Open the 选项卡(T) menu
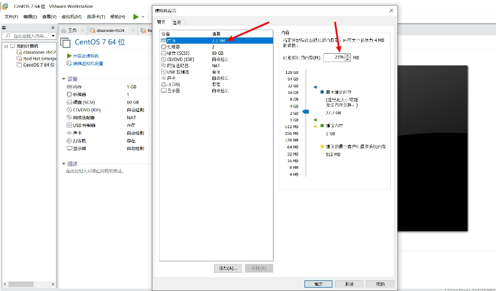Viewport: 496px width, 291px height. tap(96, 17)
